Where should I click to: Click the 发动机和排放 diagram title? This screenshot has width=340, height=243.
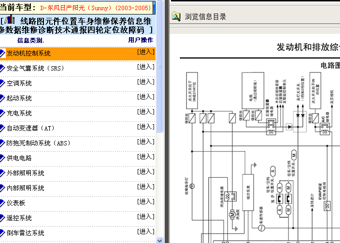pyautogui.click(x=308, y=47)
